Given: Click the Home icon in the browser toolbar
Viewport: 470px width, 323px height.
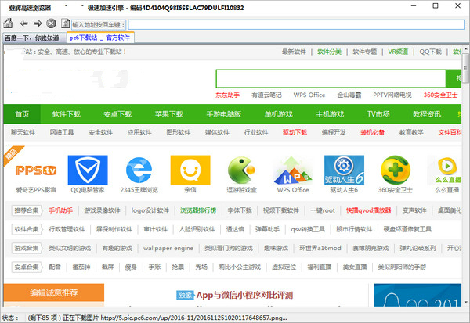Looking at the screenshot, I should 8,23.
